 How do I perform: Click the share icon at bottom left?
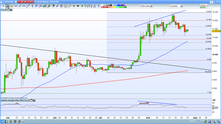click(2, 121)
